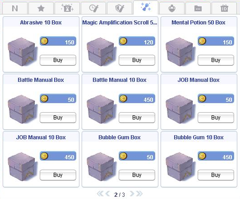Image resolution: width=240 pixels, height=199 pixels.
Task: Go to the first page with double-left arrow
Action: click(x=100, y=194)
